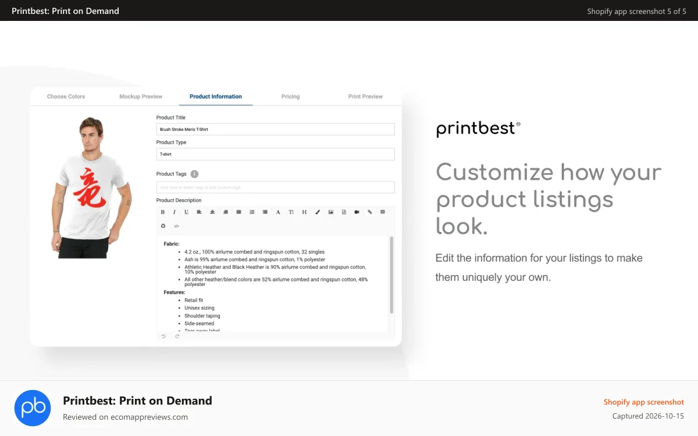Align description text left
This screenshot has width=698, height=436.
click(199, 212)
